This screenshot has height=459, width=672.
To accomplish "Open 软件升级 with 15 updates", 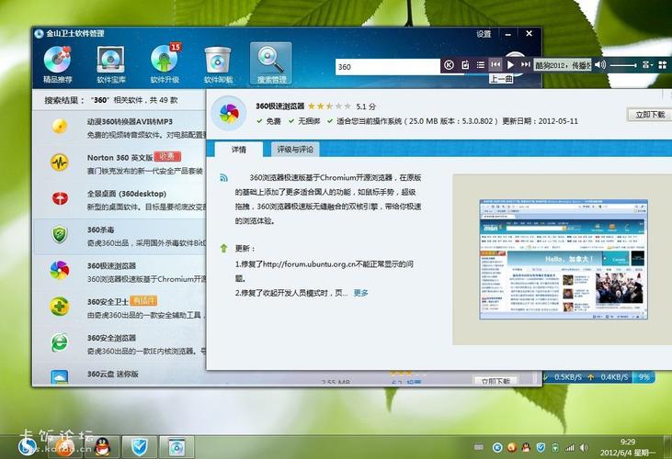I will point(165,64).
